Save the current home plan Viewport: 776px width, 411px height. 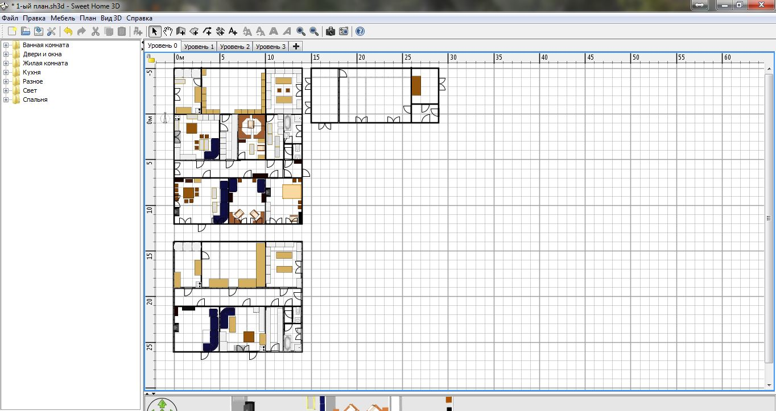tap(38, 31)
